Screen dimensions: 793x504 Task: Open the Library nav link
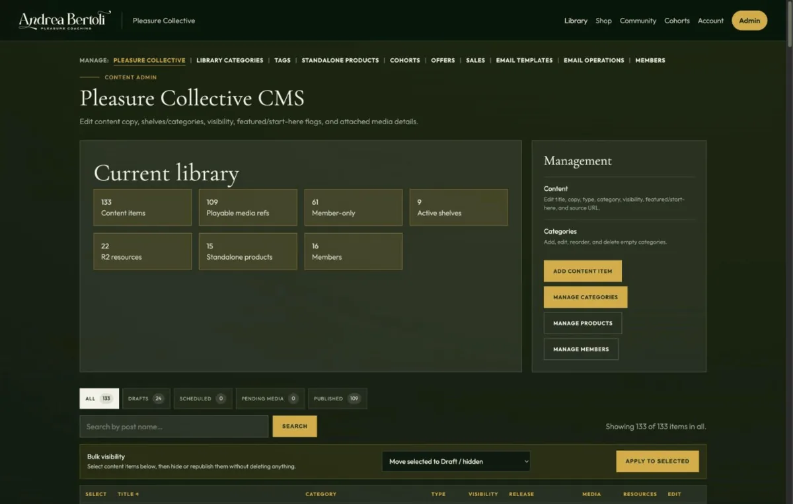pyautogui.click(x=576, y=20)
